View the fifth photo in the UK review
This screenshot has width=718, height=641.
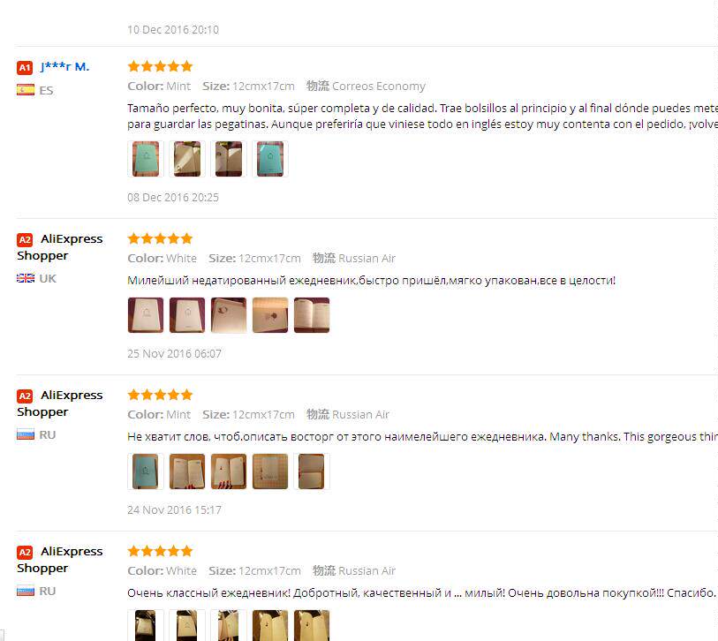(x=312, y=315)
